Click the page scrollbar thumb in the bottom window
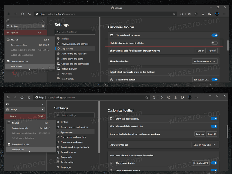This screenshot has width=232, height=174. 227,132
